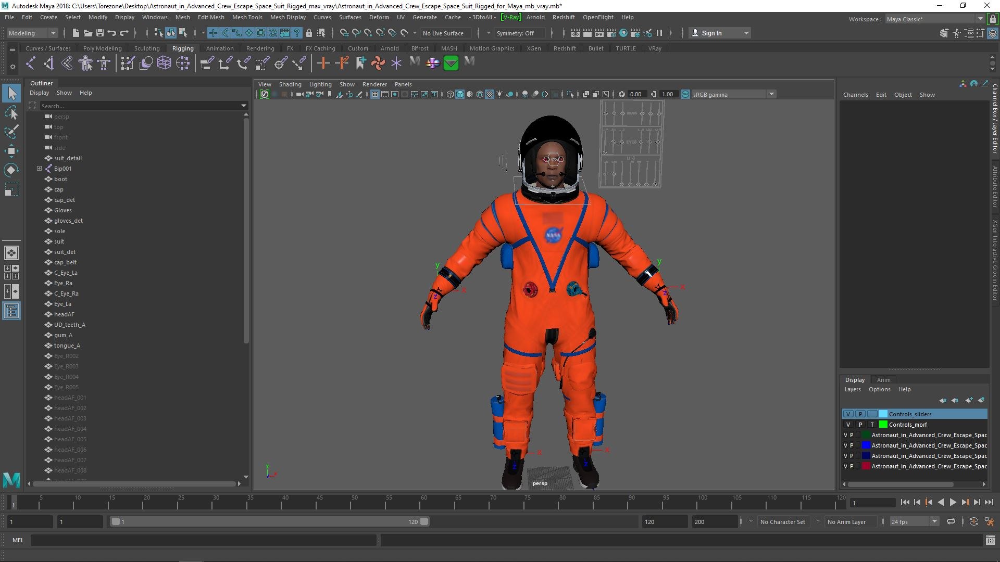The width and height of the screenshot is (1000, 562).
Task: Open the sRGB gamma dropdown
Action: 733,94
